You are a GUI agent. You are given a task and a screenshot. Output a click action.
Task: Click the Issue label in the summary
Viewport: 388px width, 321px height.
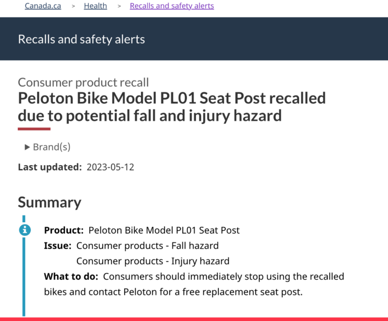click(x=58, y=246)
